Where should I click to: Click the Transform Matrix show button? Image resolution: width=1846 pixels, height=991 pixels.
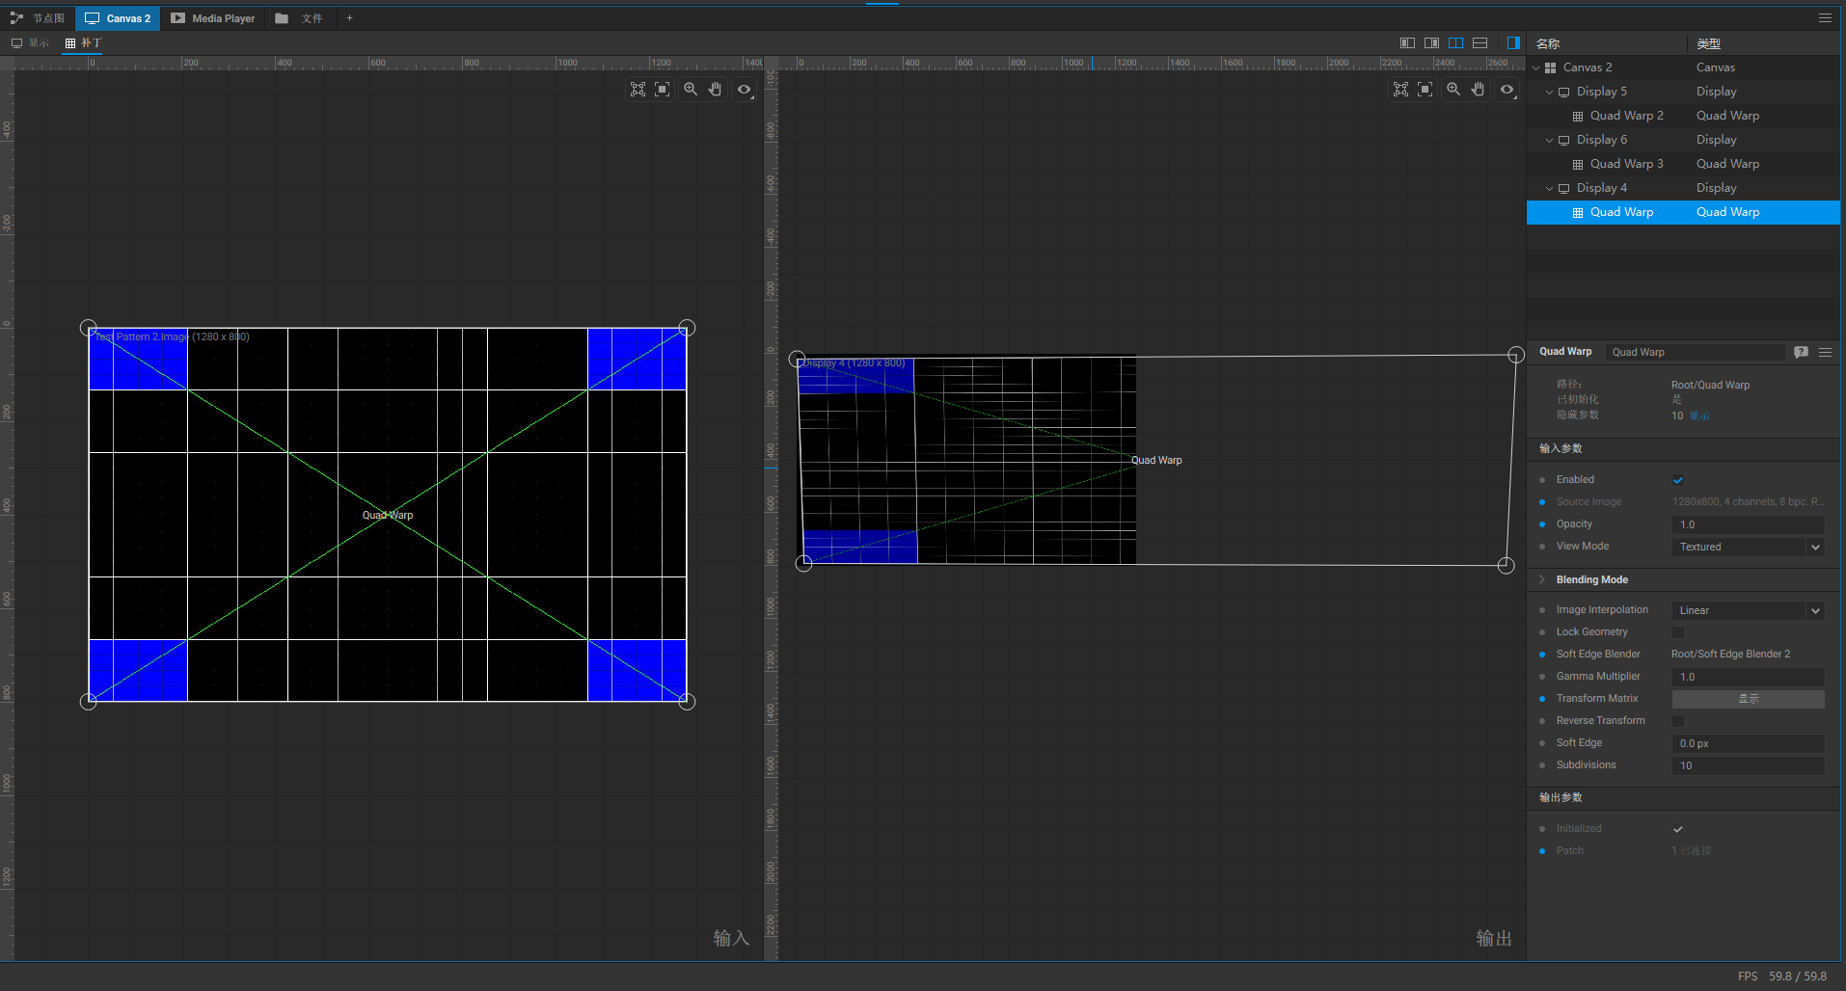pos(1748,699)
